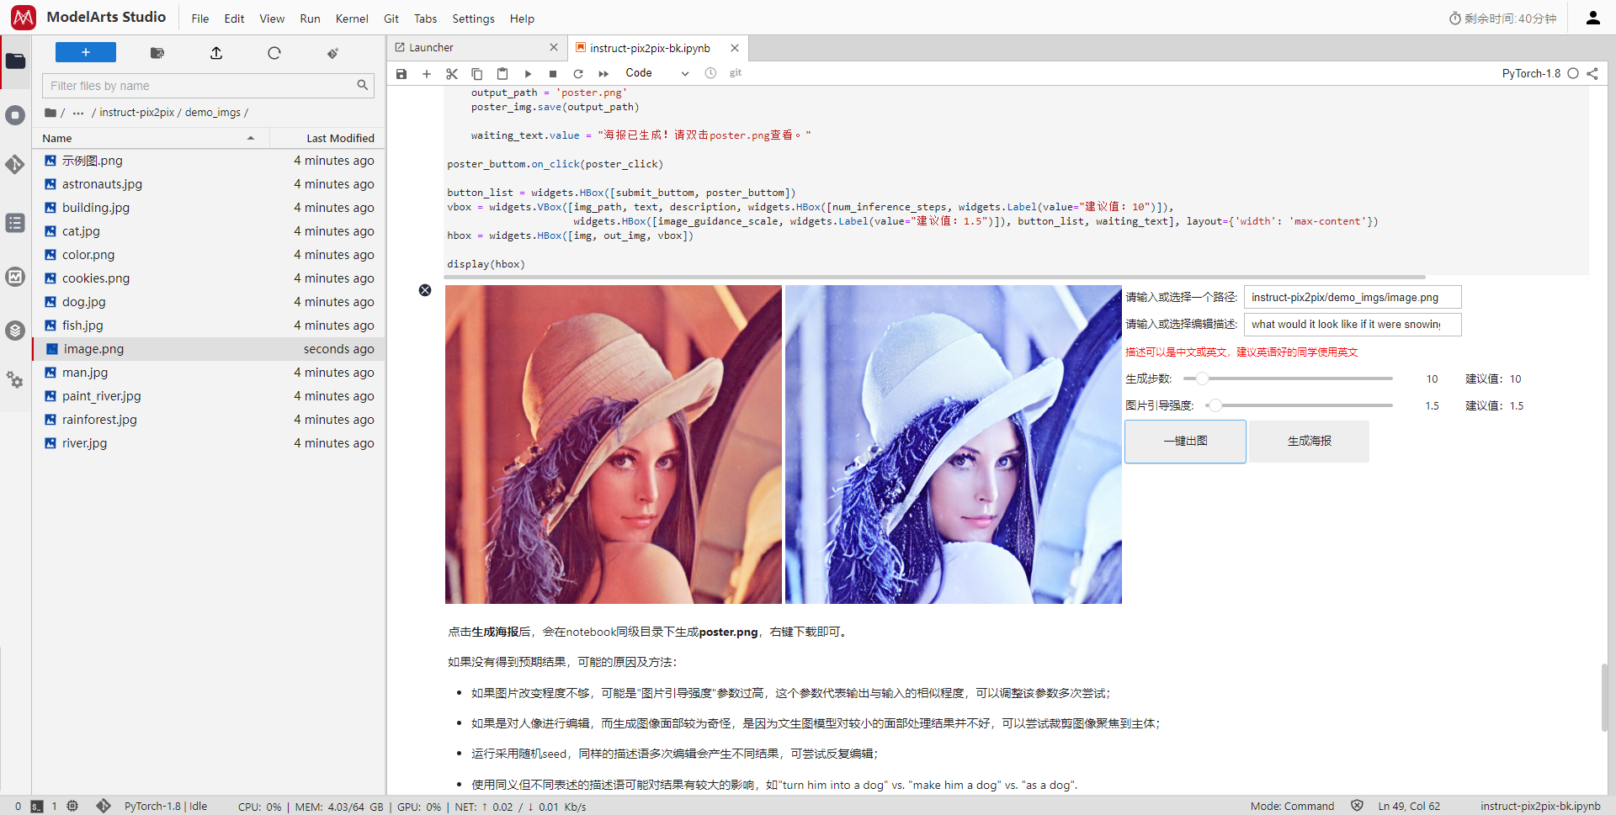Click the ModelArts Studio logo
The width and height of the screenshot is (1616, 815).
pyautogui.click(x=24, y=17)
